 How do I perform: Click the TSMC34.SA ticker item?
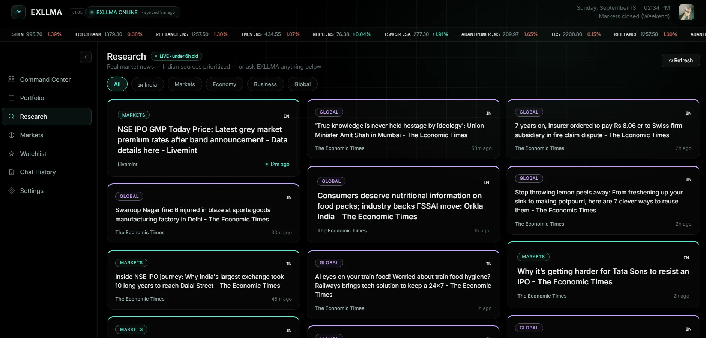(416, 34)
